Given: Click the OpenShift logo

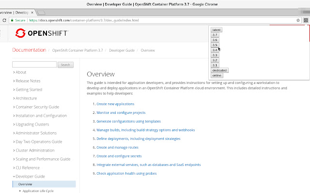Looking at the screenshot, I should (42, 33).
